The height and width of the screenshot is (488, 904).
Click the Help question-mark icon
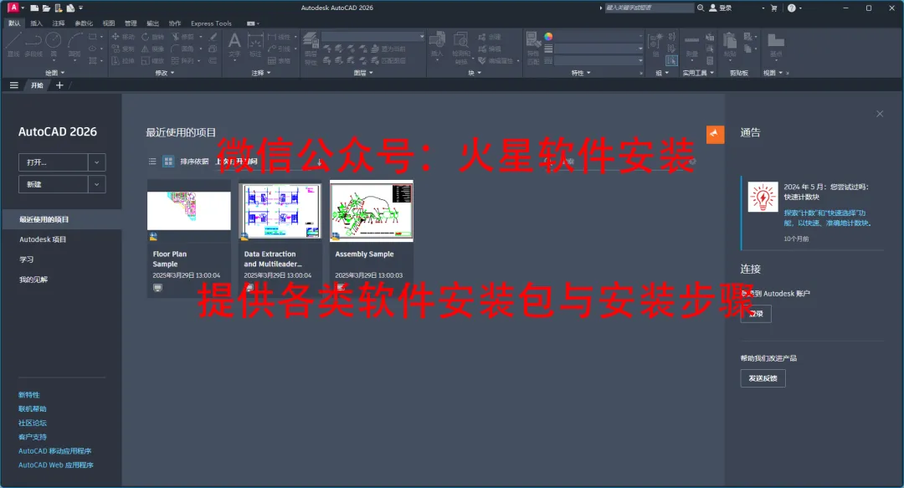(x=792, y=8)
